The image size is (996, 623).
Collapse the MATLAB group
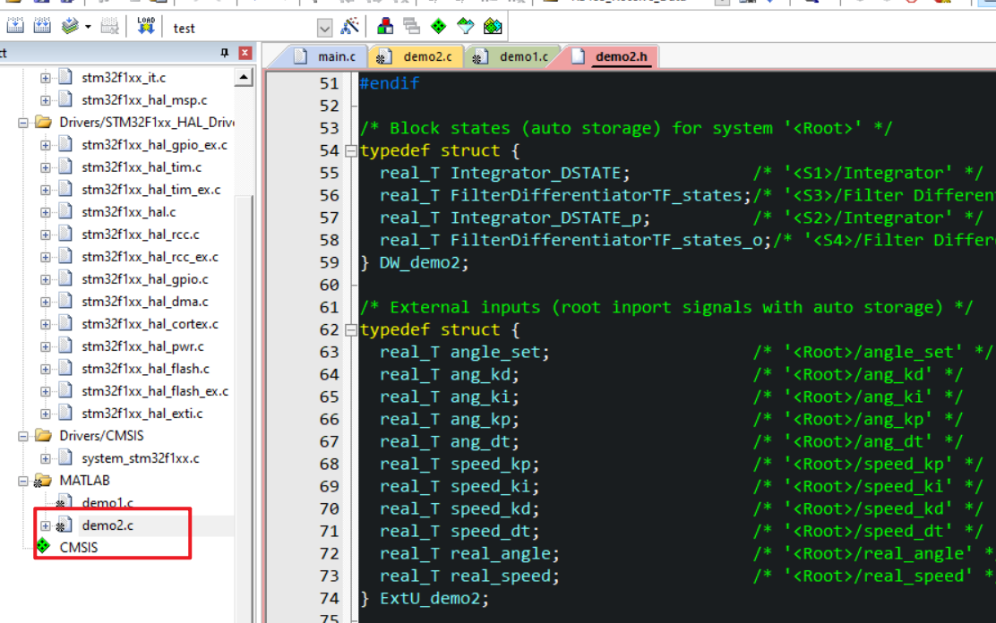[x=23, y=481]
